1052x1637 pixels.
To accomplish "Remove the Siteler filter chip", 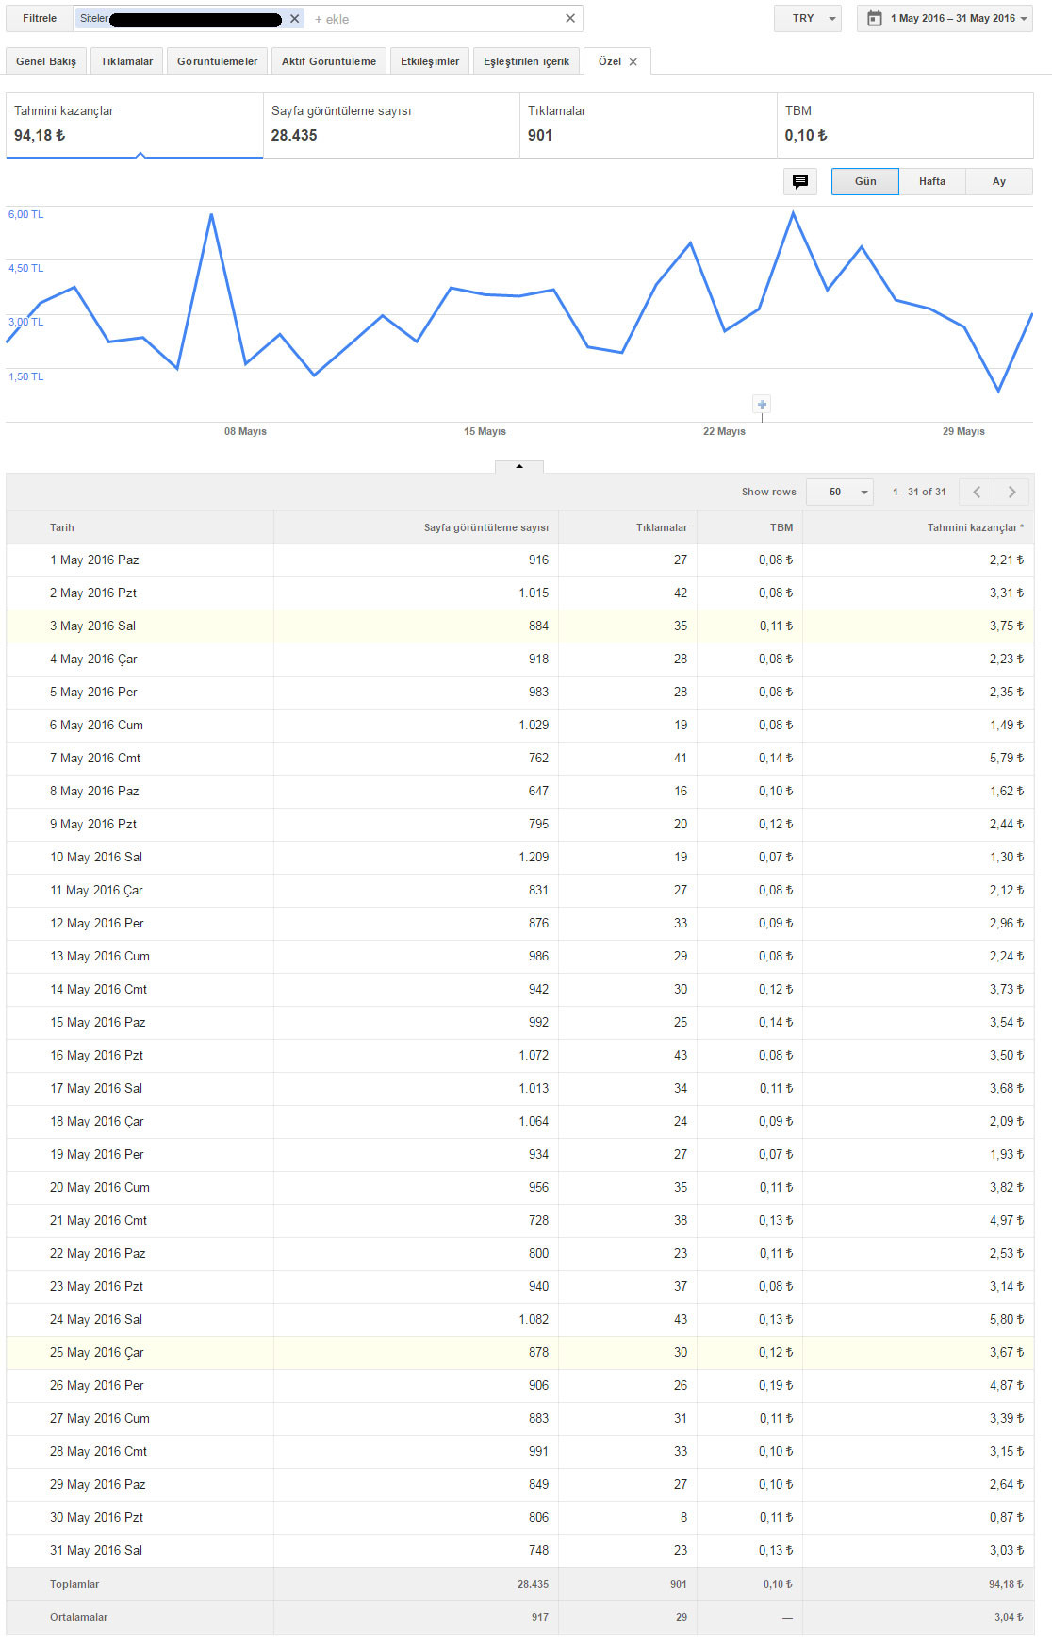I will point(295,19).
